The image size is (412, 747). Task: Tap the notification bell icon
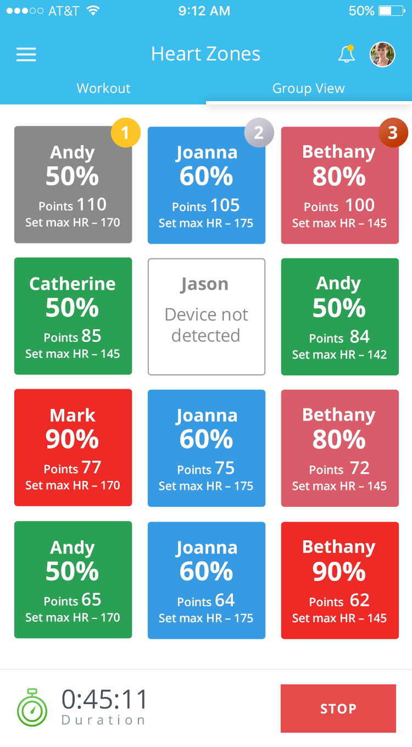346,54
